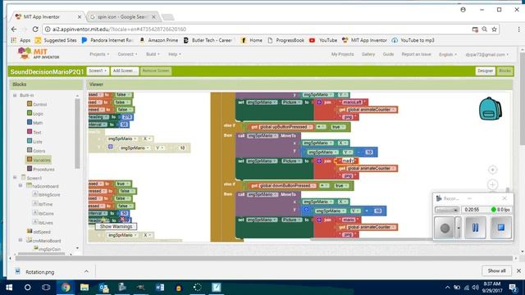Open Chrome menu with three dots
This screenshot has width=525, height=295.
coord(518,29)
